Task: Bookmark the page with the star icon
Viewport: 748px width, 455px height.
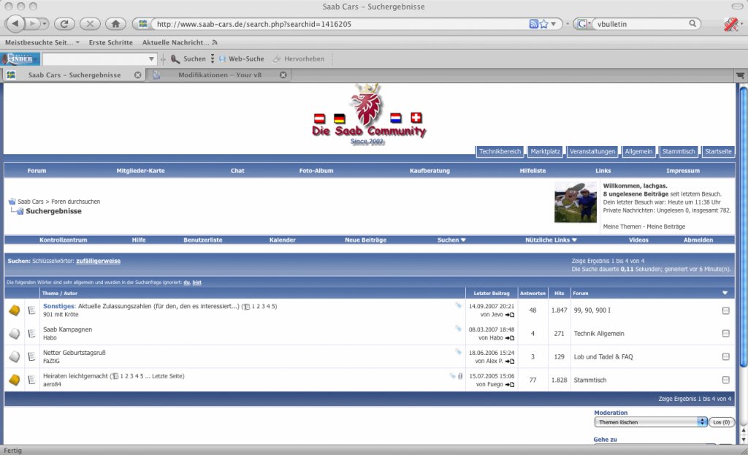Action: tap(543, 24)
